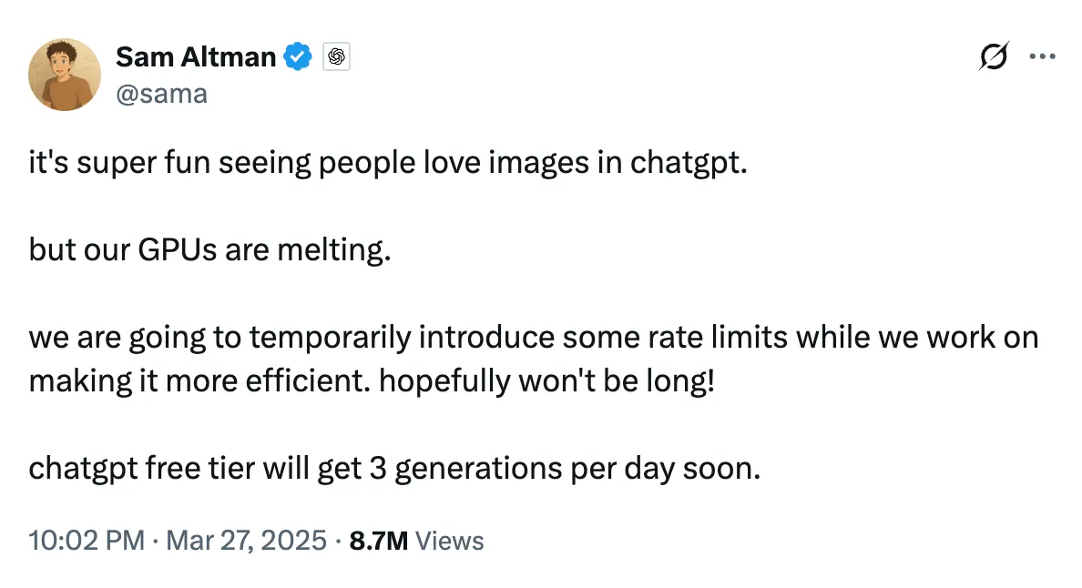Click the Views label
Viewport: 1082px width, 588px height.
click(x=449, y=541)
